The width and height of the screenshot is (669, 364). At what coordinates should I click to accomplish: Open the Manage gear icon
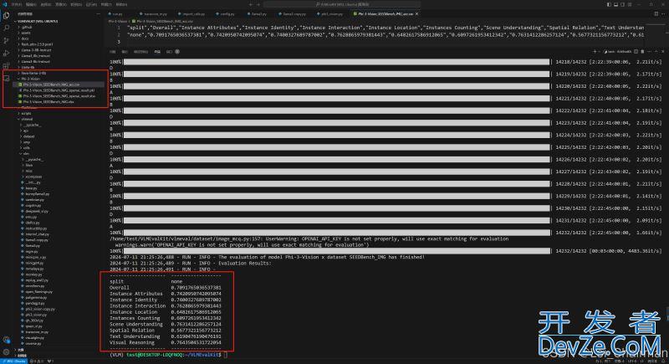tap(7, 352)
